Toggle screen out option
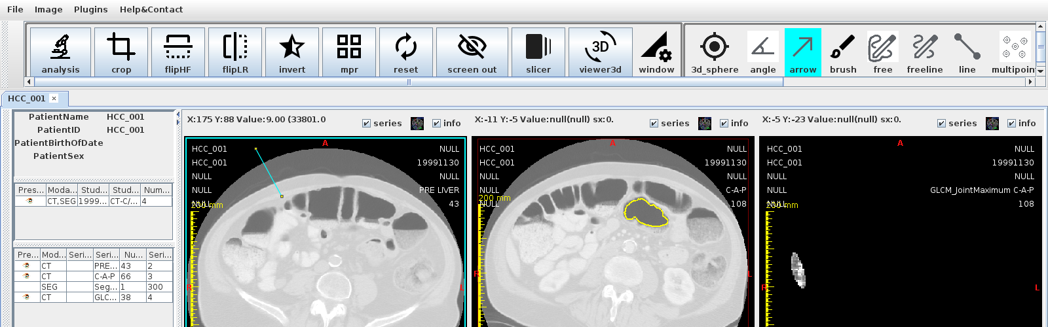1048x327 pixels. coord(472,52)
